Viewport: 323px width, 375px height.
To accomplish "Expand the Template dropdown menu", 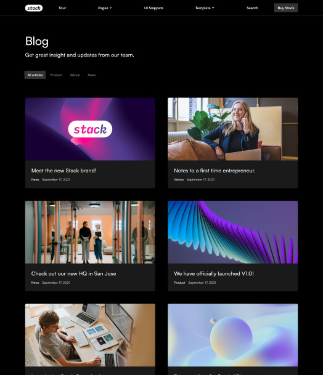I will [205, 8].
